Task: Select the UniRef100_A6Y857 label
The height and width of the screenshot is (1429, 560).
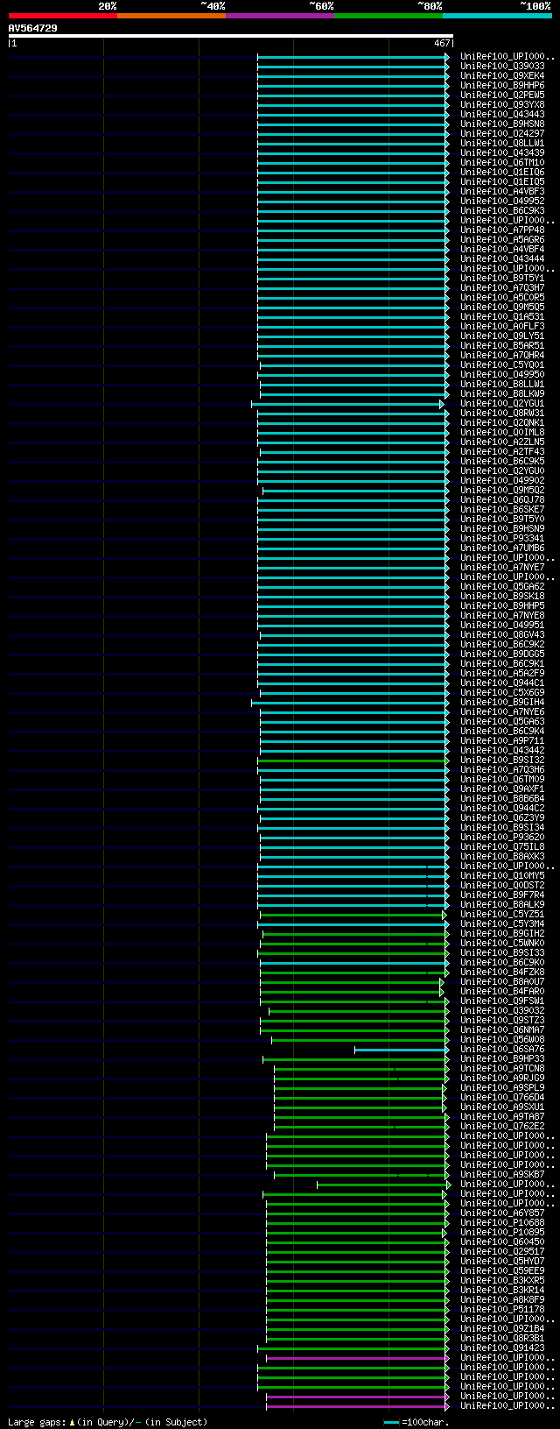Action: tap(502, 1213)
